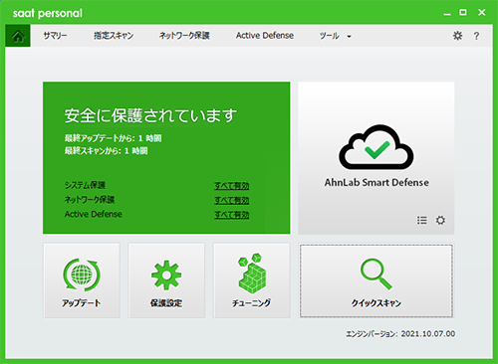The width and height of the screenshot is (498, 364).
Task: Click ネットワーク保護 すべて有効 status link
Action: pyautogui.click(x=231, y=200)
